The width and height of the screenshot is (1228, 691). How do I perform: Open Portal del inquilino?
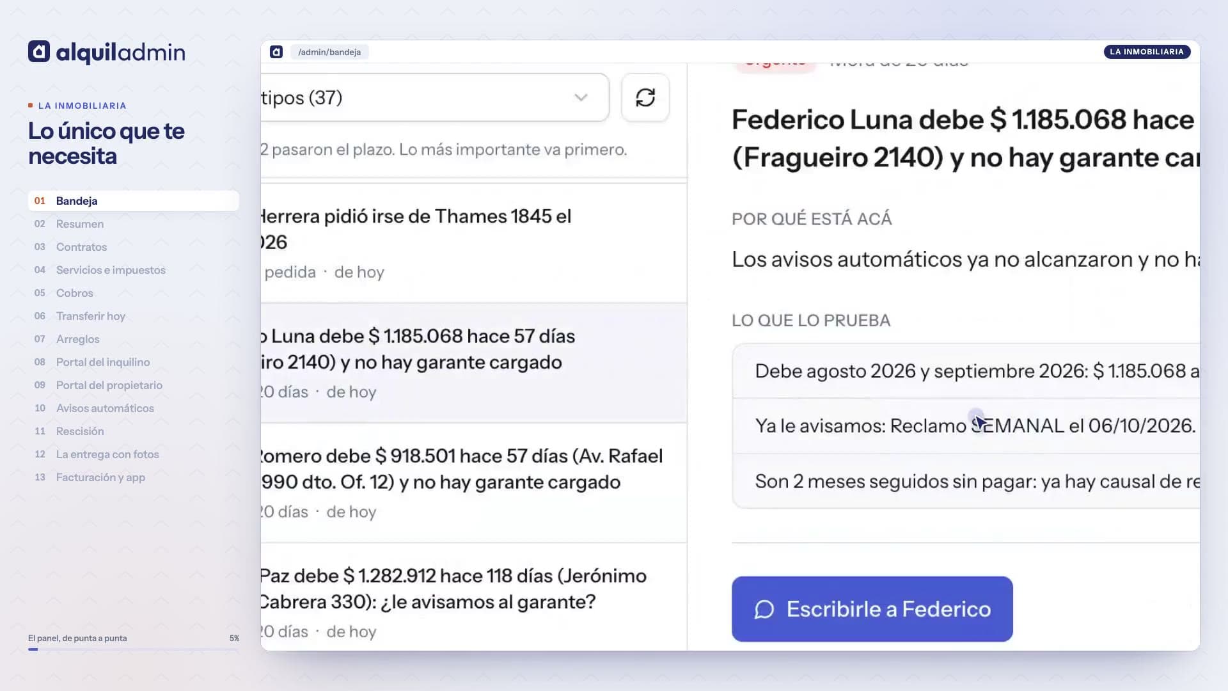(134, 362)
